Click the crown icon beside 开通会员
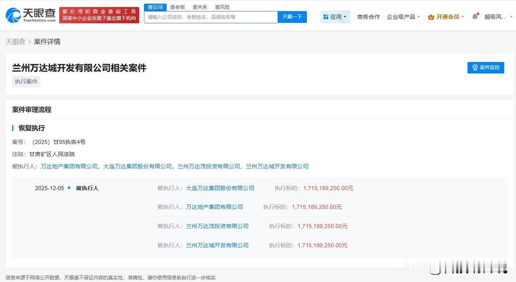 tap(431, 17)
